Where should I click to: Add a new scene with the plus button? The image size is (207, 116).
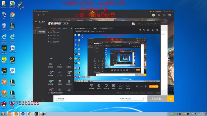coord(72,28)
